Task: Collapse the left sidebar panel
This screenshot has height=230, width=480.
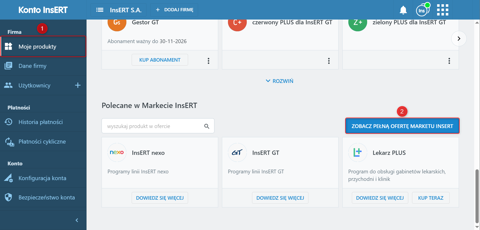Action: pyautogui.click(x=77, y=220)
